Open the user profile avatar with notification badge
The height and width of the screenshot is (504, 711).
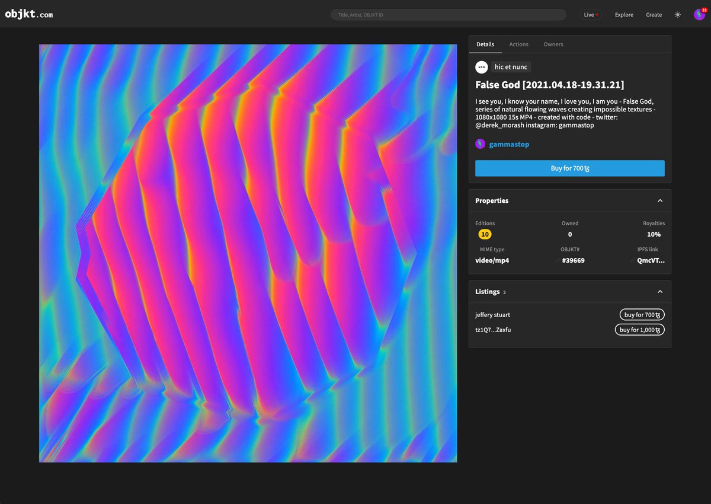click(x=700, y=15)
